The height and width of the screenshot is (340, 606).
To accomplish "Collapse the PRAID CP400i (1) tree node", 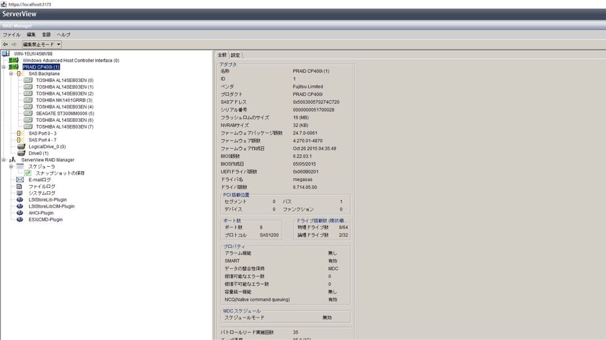I will tap(4, 67).
